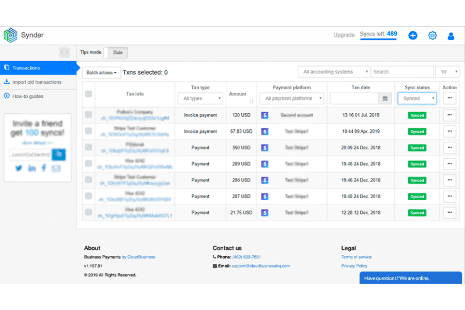Open Terms of service link
This screenshot has height=310, width=465.
pyautogui.click(x=356, y=257)
